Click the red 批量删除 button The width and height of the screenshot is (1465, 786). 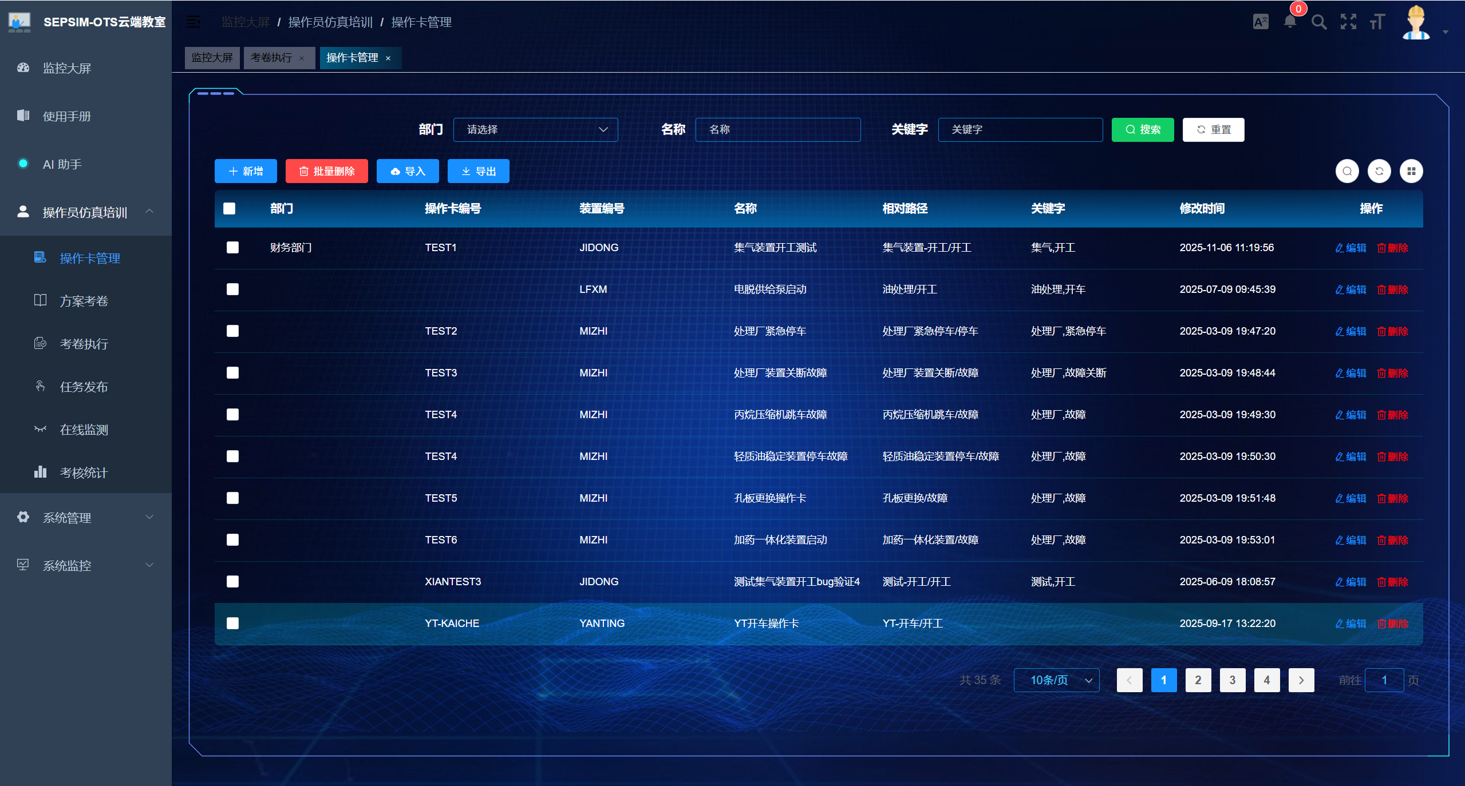pos(327,171)
